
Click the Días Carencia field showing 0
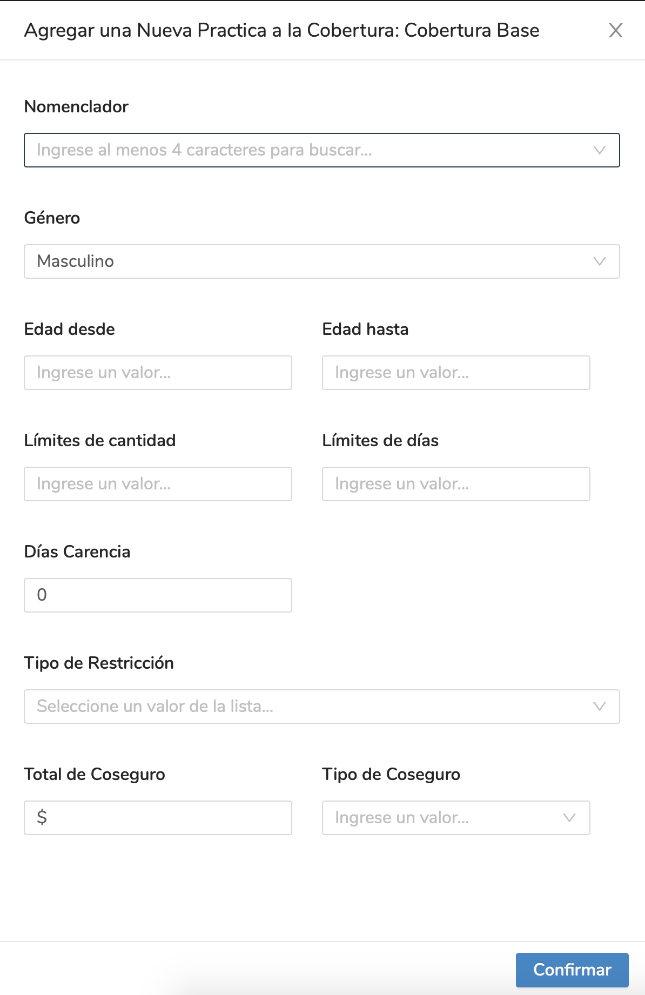(x=157, y=595)
